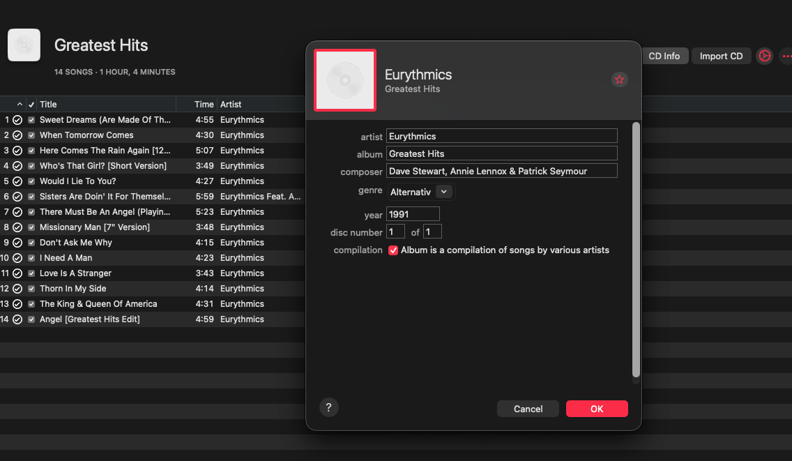This screenshot has height=461, width=792.
Task: Open the genre dropdown arrow
Action: [444, 192]
